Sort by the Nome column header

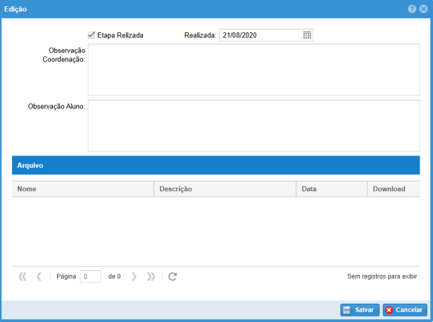(x=82, y=189)
